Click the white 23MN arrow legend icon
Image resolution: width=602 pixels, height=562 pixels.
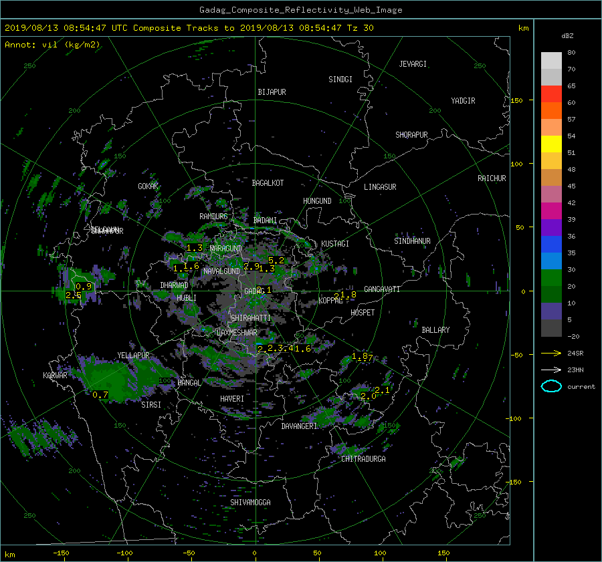click(551, 370)
